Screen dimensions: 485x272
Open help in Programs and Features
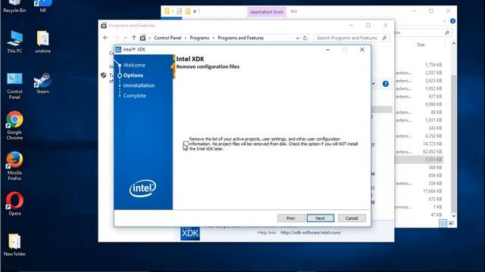tap(386, 84)
